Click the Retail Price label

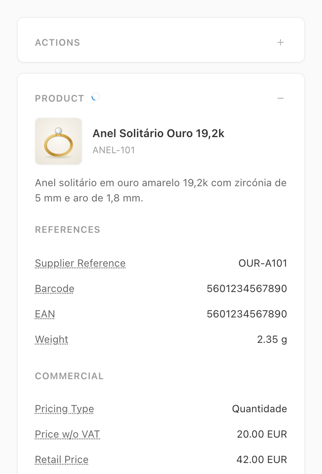point(62,460)
